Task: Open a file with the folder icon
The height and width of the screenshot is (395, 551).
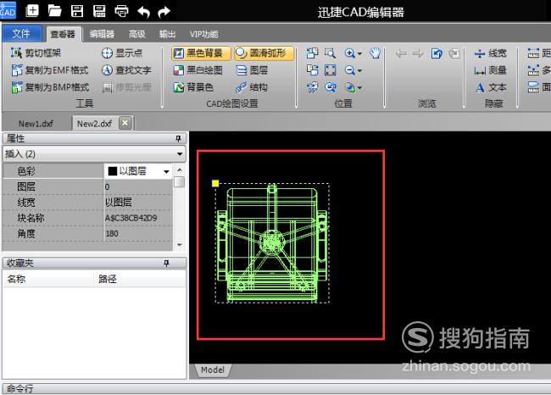Action: (54, 11)
